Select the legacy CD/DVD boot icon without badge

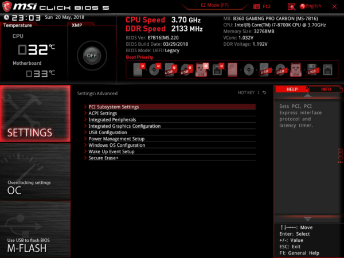(x=249, y=70)
